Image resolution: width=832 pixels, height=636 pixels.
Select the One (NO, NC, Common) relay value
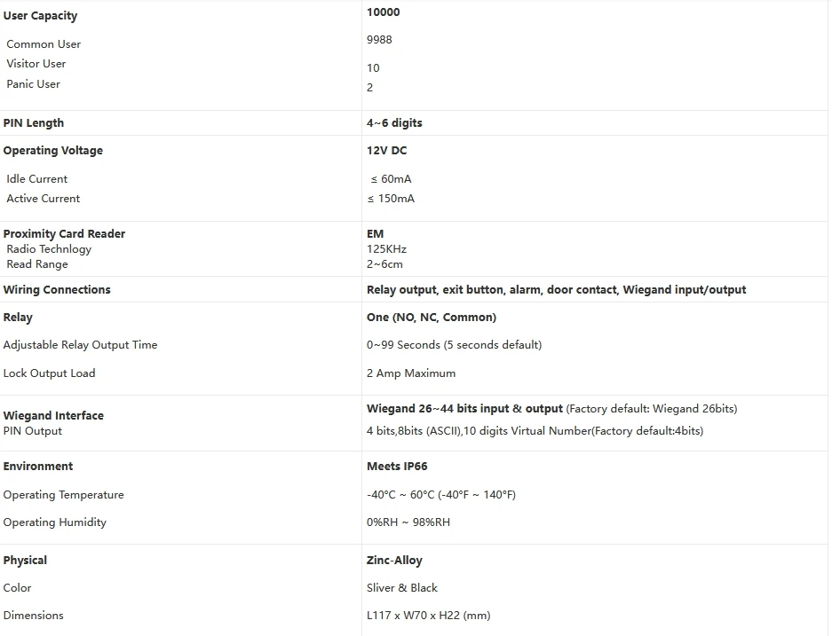pyautogui.click(x=432, y=317)
